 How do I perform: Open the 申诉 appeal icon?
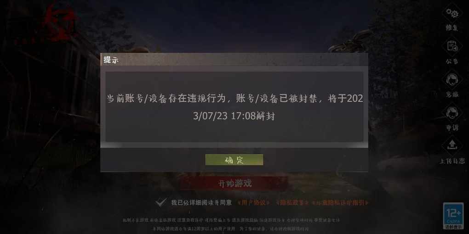coord(452,113)
